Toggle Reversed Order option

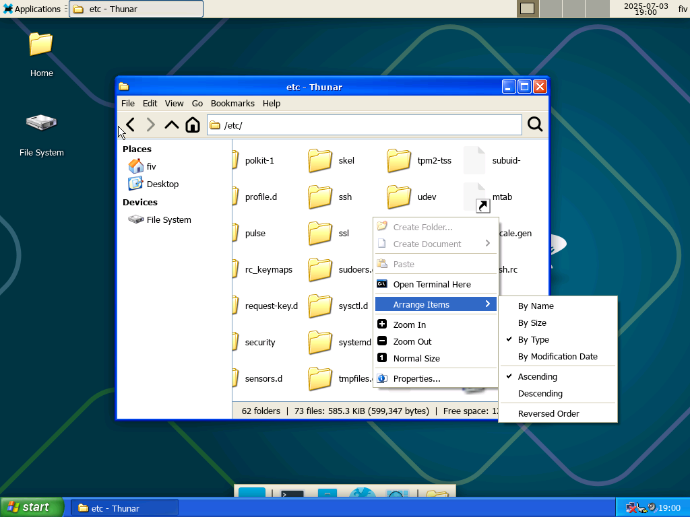coord(548,413)
